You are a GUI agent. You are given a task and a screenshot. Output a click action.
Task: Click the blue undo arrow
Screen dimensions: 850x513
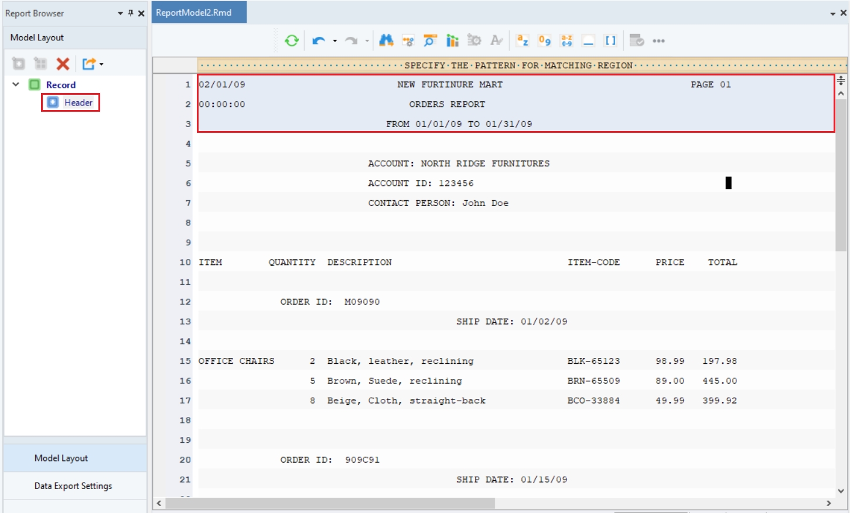tap(318, 40)
